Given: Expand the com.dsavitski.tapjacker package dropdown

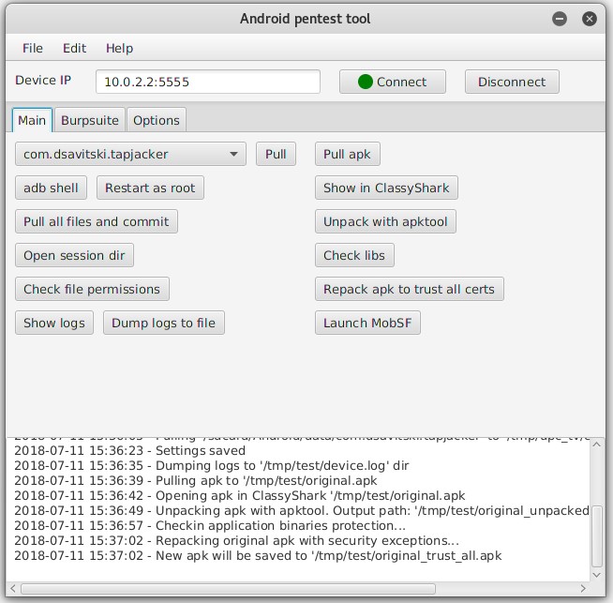Looking at the screenshot, I should (x=130, y=154).
